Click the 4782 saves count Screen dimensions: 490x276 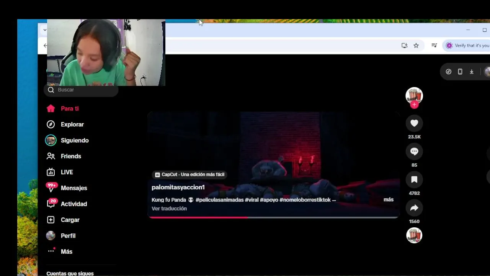point(414,193)
